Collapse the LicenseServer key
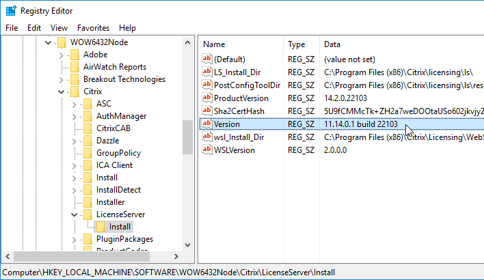This screenshot has width=484, height=280. click(74, 215)
